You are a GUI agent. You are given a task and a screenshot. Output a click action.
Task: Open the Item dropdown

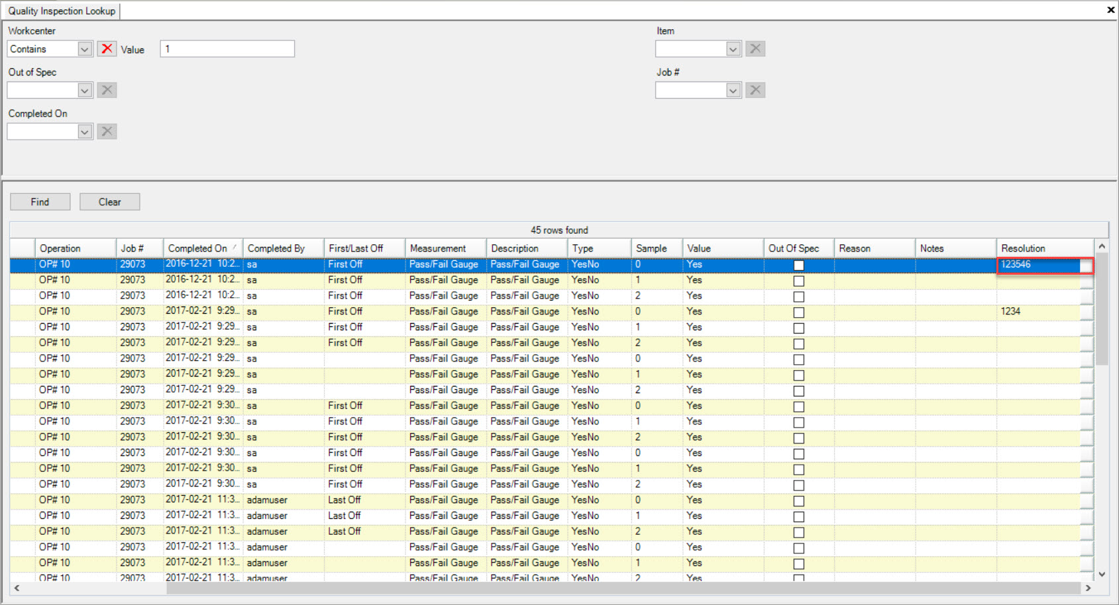[733, 49]
